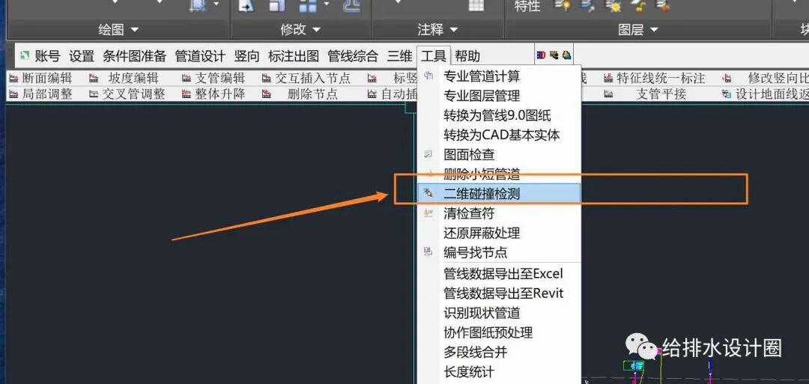Select 转换为管线9.0图纸 entry

[x=500, y=115]
